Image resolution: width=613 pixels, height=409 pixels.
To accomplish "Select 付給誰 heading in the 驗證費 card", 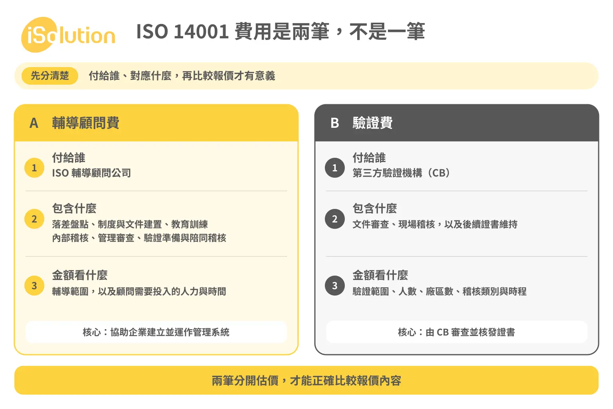I will pyautogui.click(x=369, y=158).
